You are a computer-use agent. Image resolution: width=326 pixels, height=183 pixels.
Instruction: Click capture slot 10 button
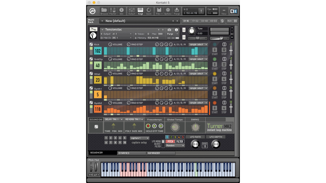pos(124,143)
